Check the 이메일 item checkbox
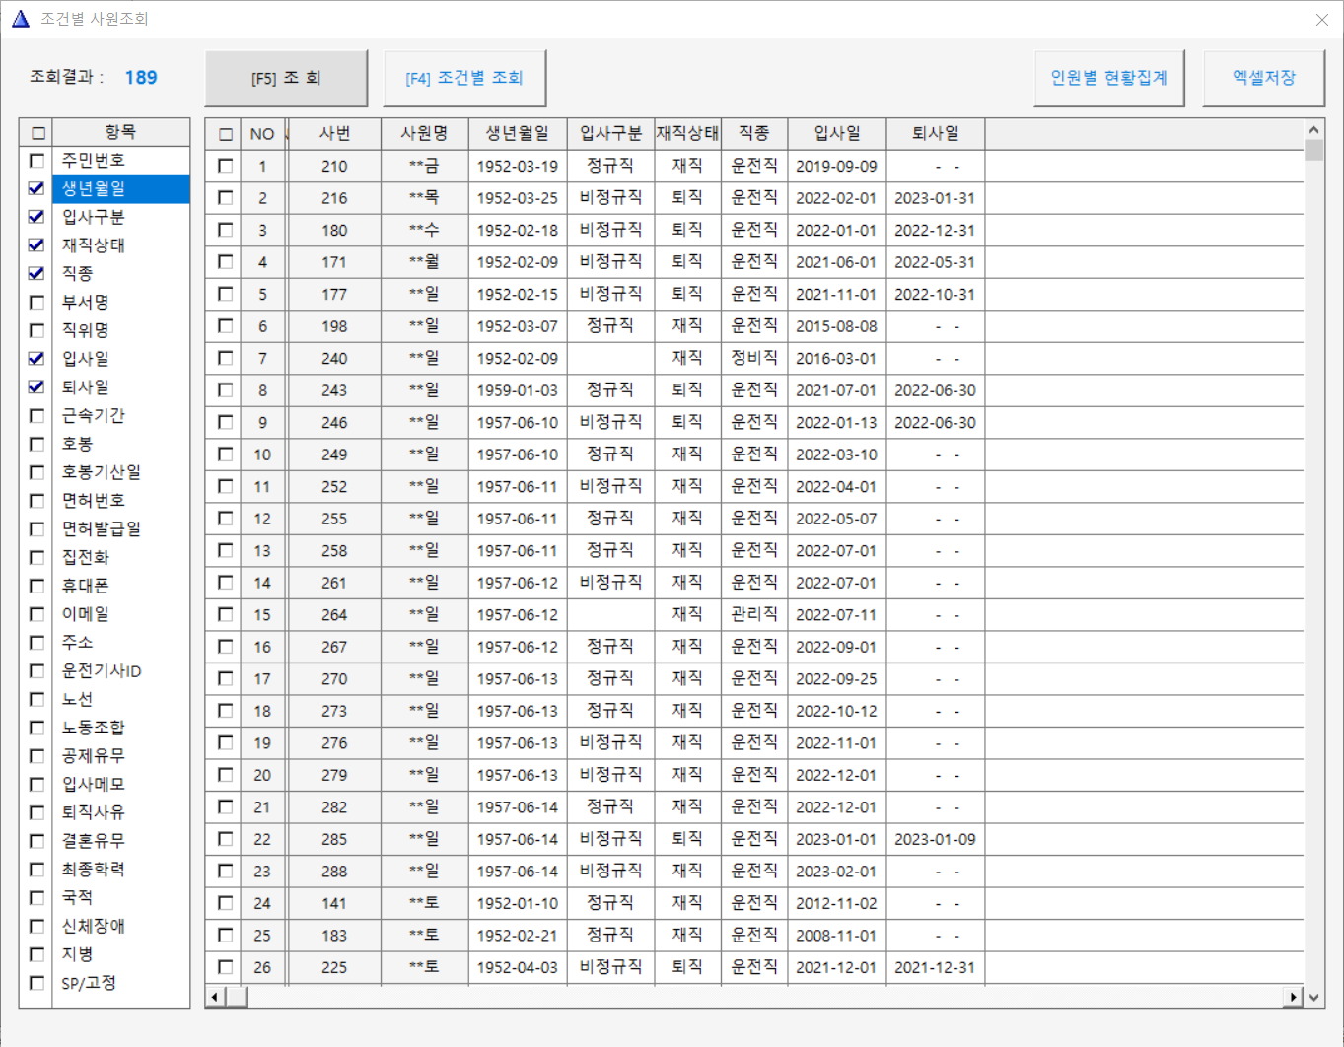 37,614
